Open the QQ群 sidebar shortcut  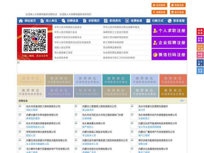(200, 63)
